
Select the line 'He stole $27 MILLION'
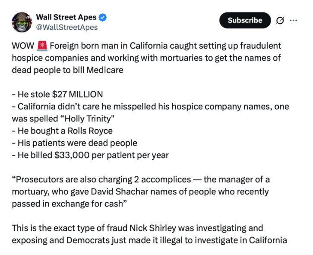[57, 94]
